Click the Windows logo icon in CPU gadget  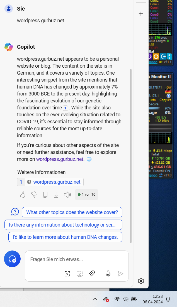coord(169,57)
